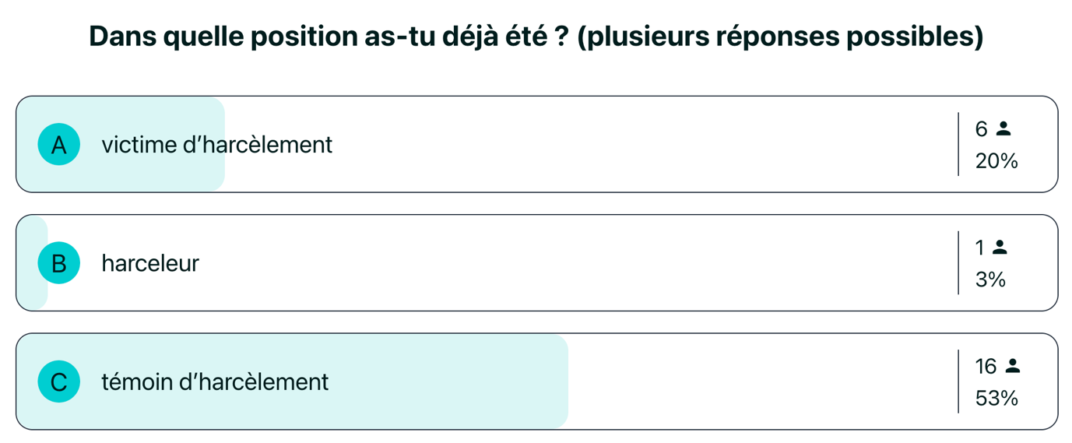Click the vote count 1 on option B

[979, 248]
